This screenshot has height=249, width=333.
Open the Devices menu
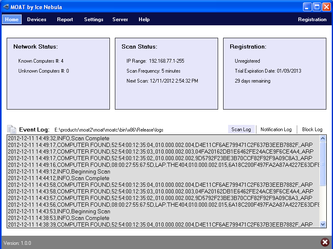pos(37,19)
